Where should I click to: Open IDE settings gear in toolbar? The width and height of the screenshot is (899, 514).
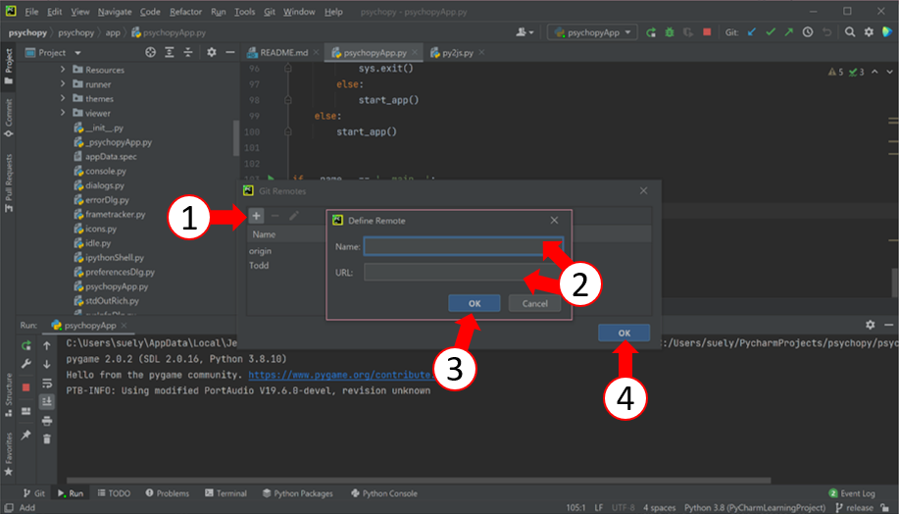[869, 32]
